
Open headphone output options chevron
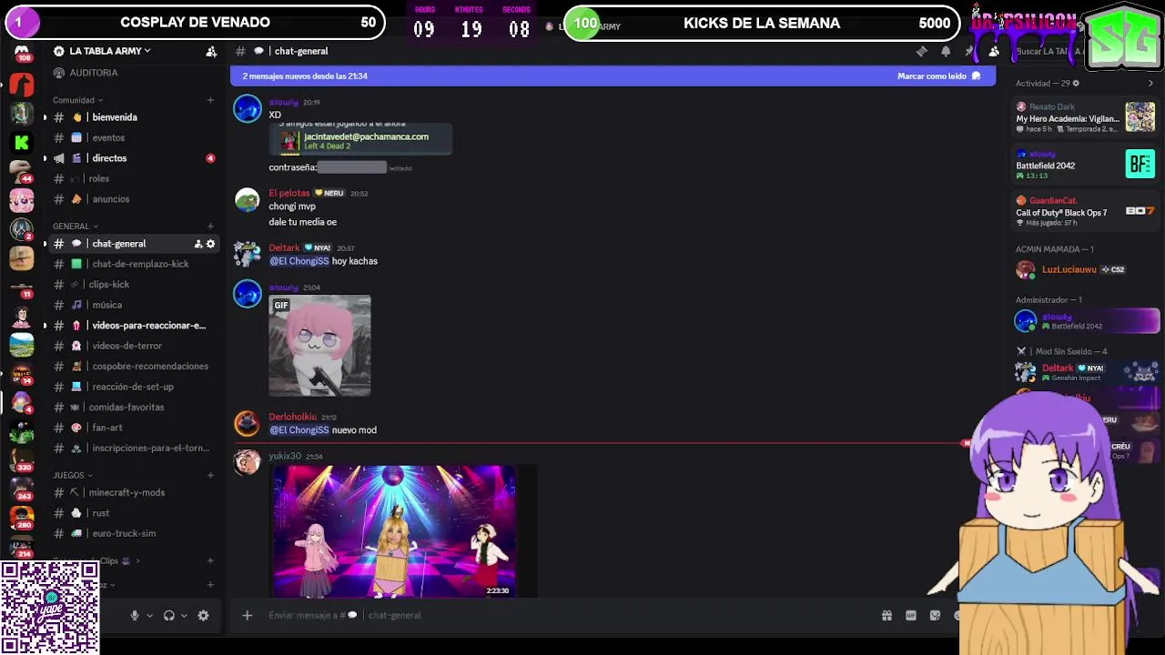[x=184, y=616]
